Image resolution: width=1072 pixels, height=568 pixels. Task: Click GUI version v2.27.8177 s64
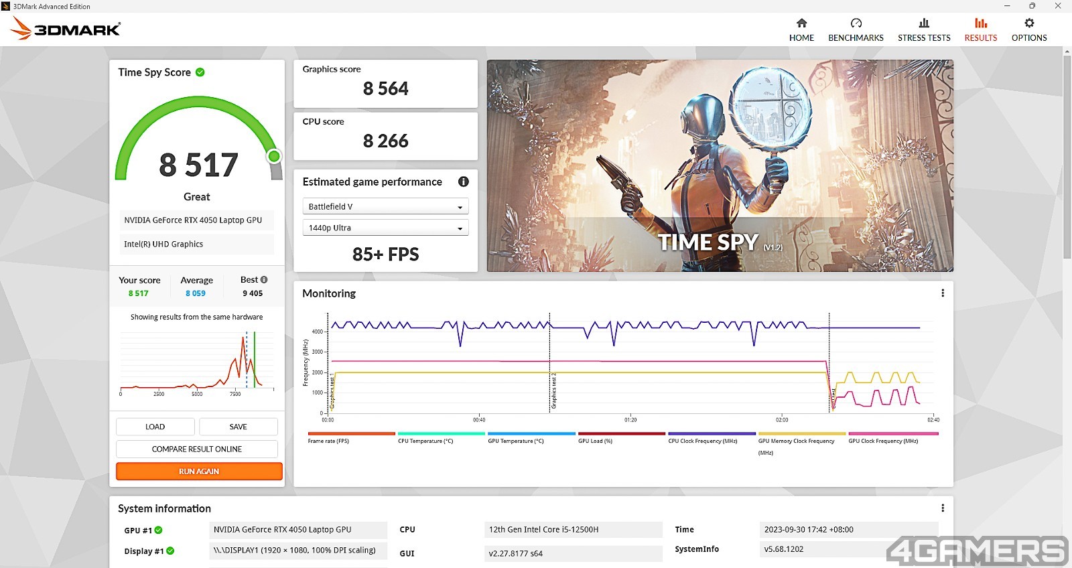[x=574, y=553]
